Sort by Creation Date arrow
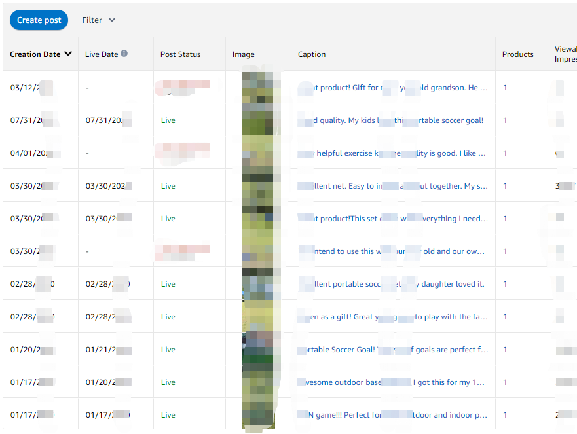 point(68,54)
